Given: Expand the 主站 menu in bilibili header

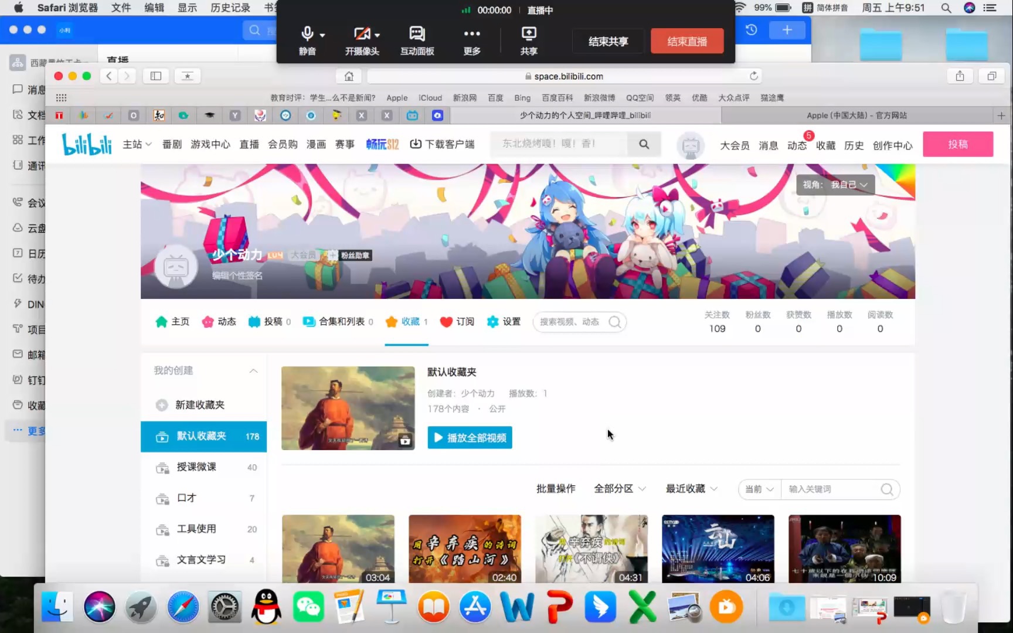Looking at the screenshot, I should (x=137, y=144).
